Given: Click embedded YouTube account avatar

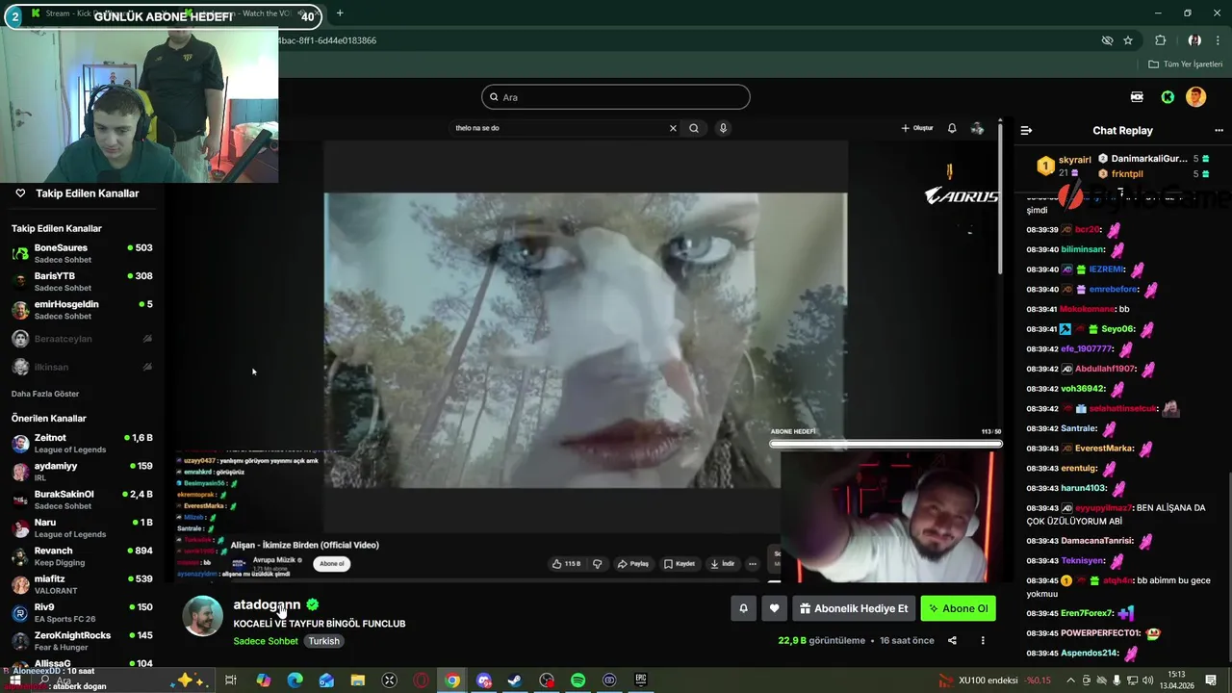Looking at the screenshot, I should tap(977, 128).
